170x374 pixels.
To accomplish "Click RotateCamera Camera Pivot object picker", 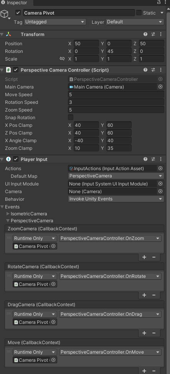I will [53, 284].
